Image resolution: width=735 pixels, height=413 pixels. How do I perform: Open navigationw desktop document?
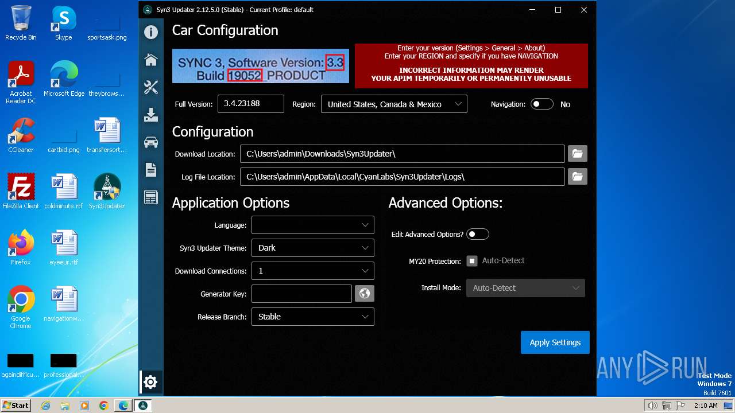[x=64, y=304]
